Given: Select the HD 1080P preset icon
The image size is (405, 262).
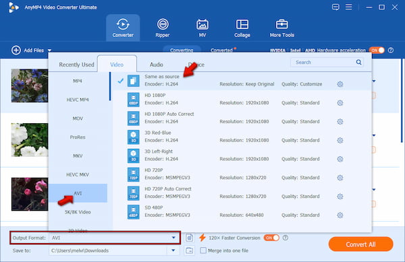Looking at the screenshot, I should tap(133, 100).
